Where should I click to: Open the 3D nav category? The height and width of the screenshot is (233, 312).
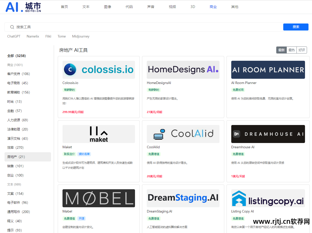click(193, 7)
